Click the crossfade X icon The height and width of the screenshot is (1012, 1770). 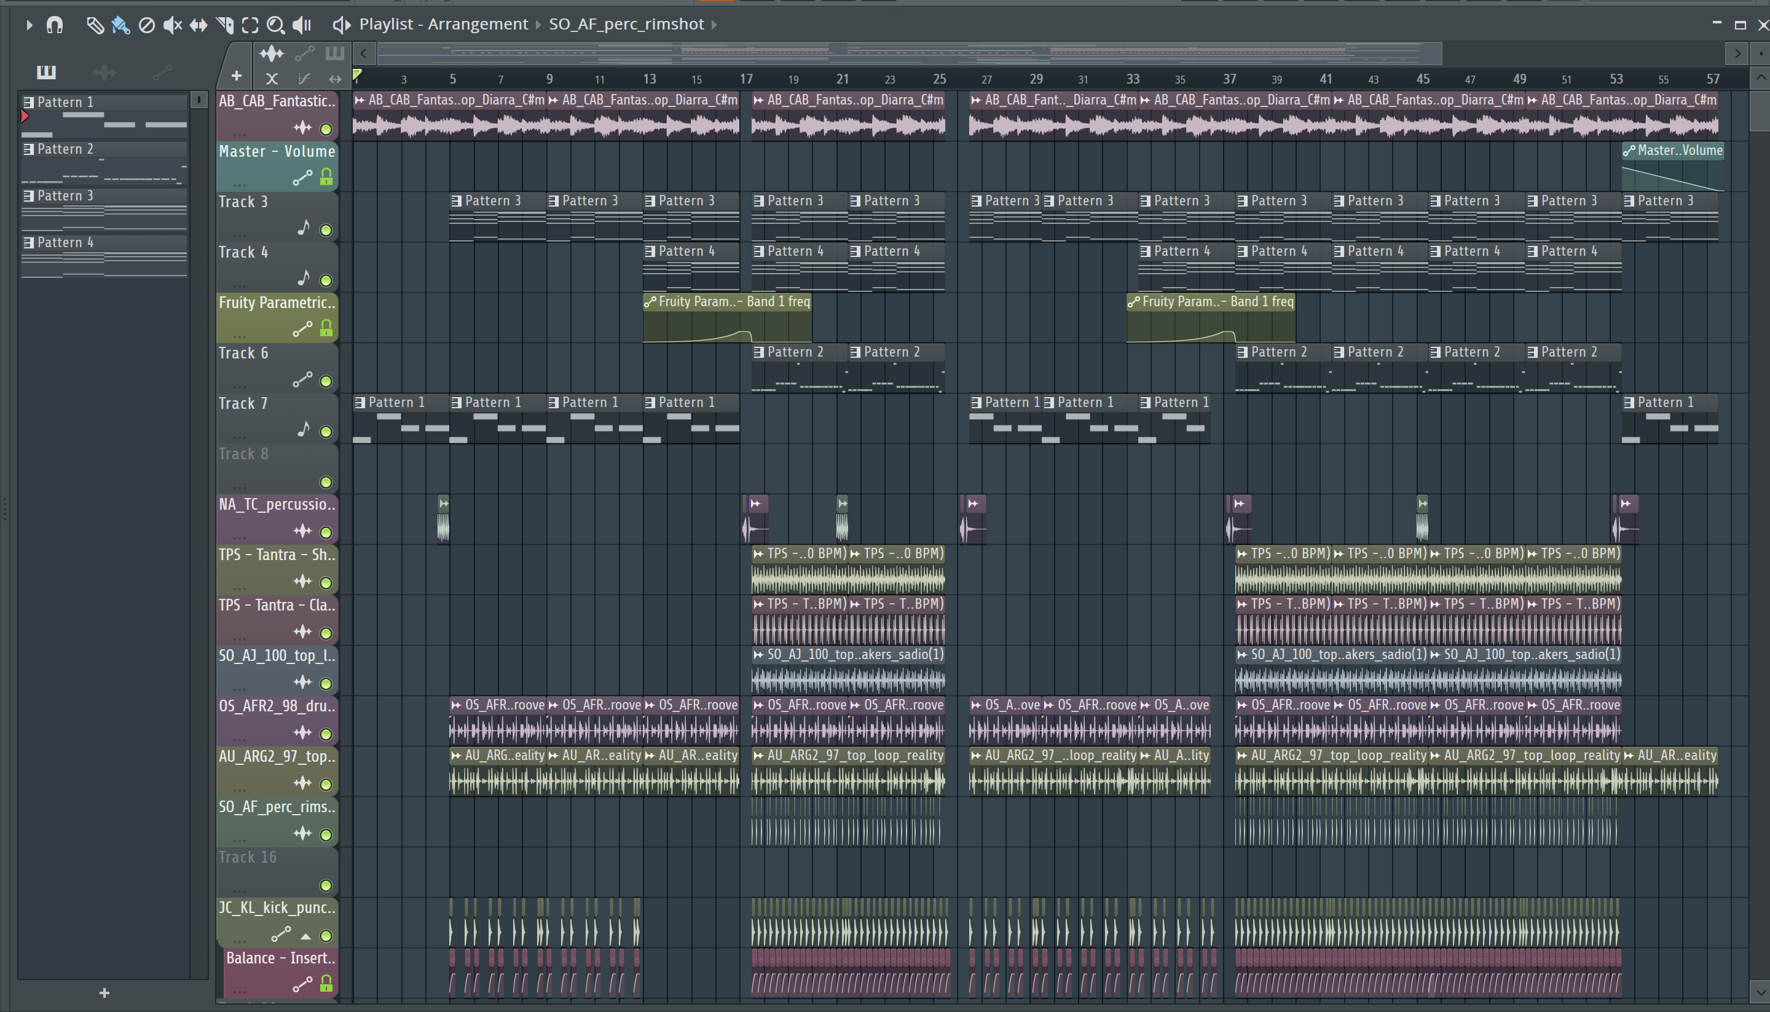tap(272, 79)
